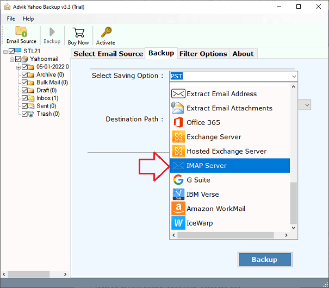Click right arrow of folder tree scrollbar
Viewport: 329px width, 288px height.
point(65,274)
